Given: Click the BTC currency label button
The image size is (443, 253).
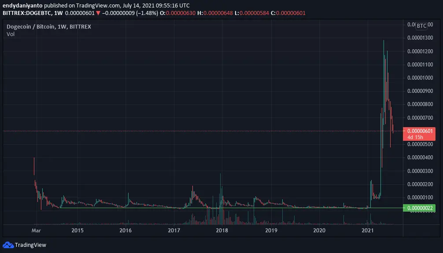Looking at the screenshot, I should (x=421, y=26).
